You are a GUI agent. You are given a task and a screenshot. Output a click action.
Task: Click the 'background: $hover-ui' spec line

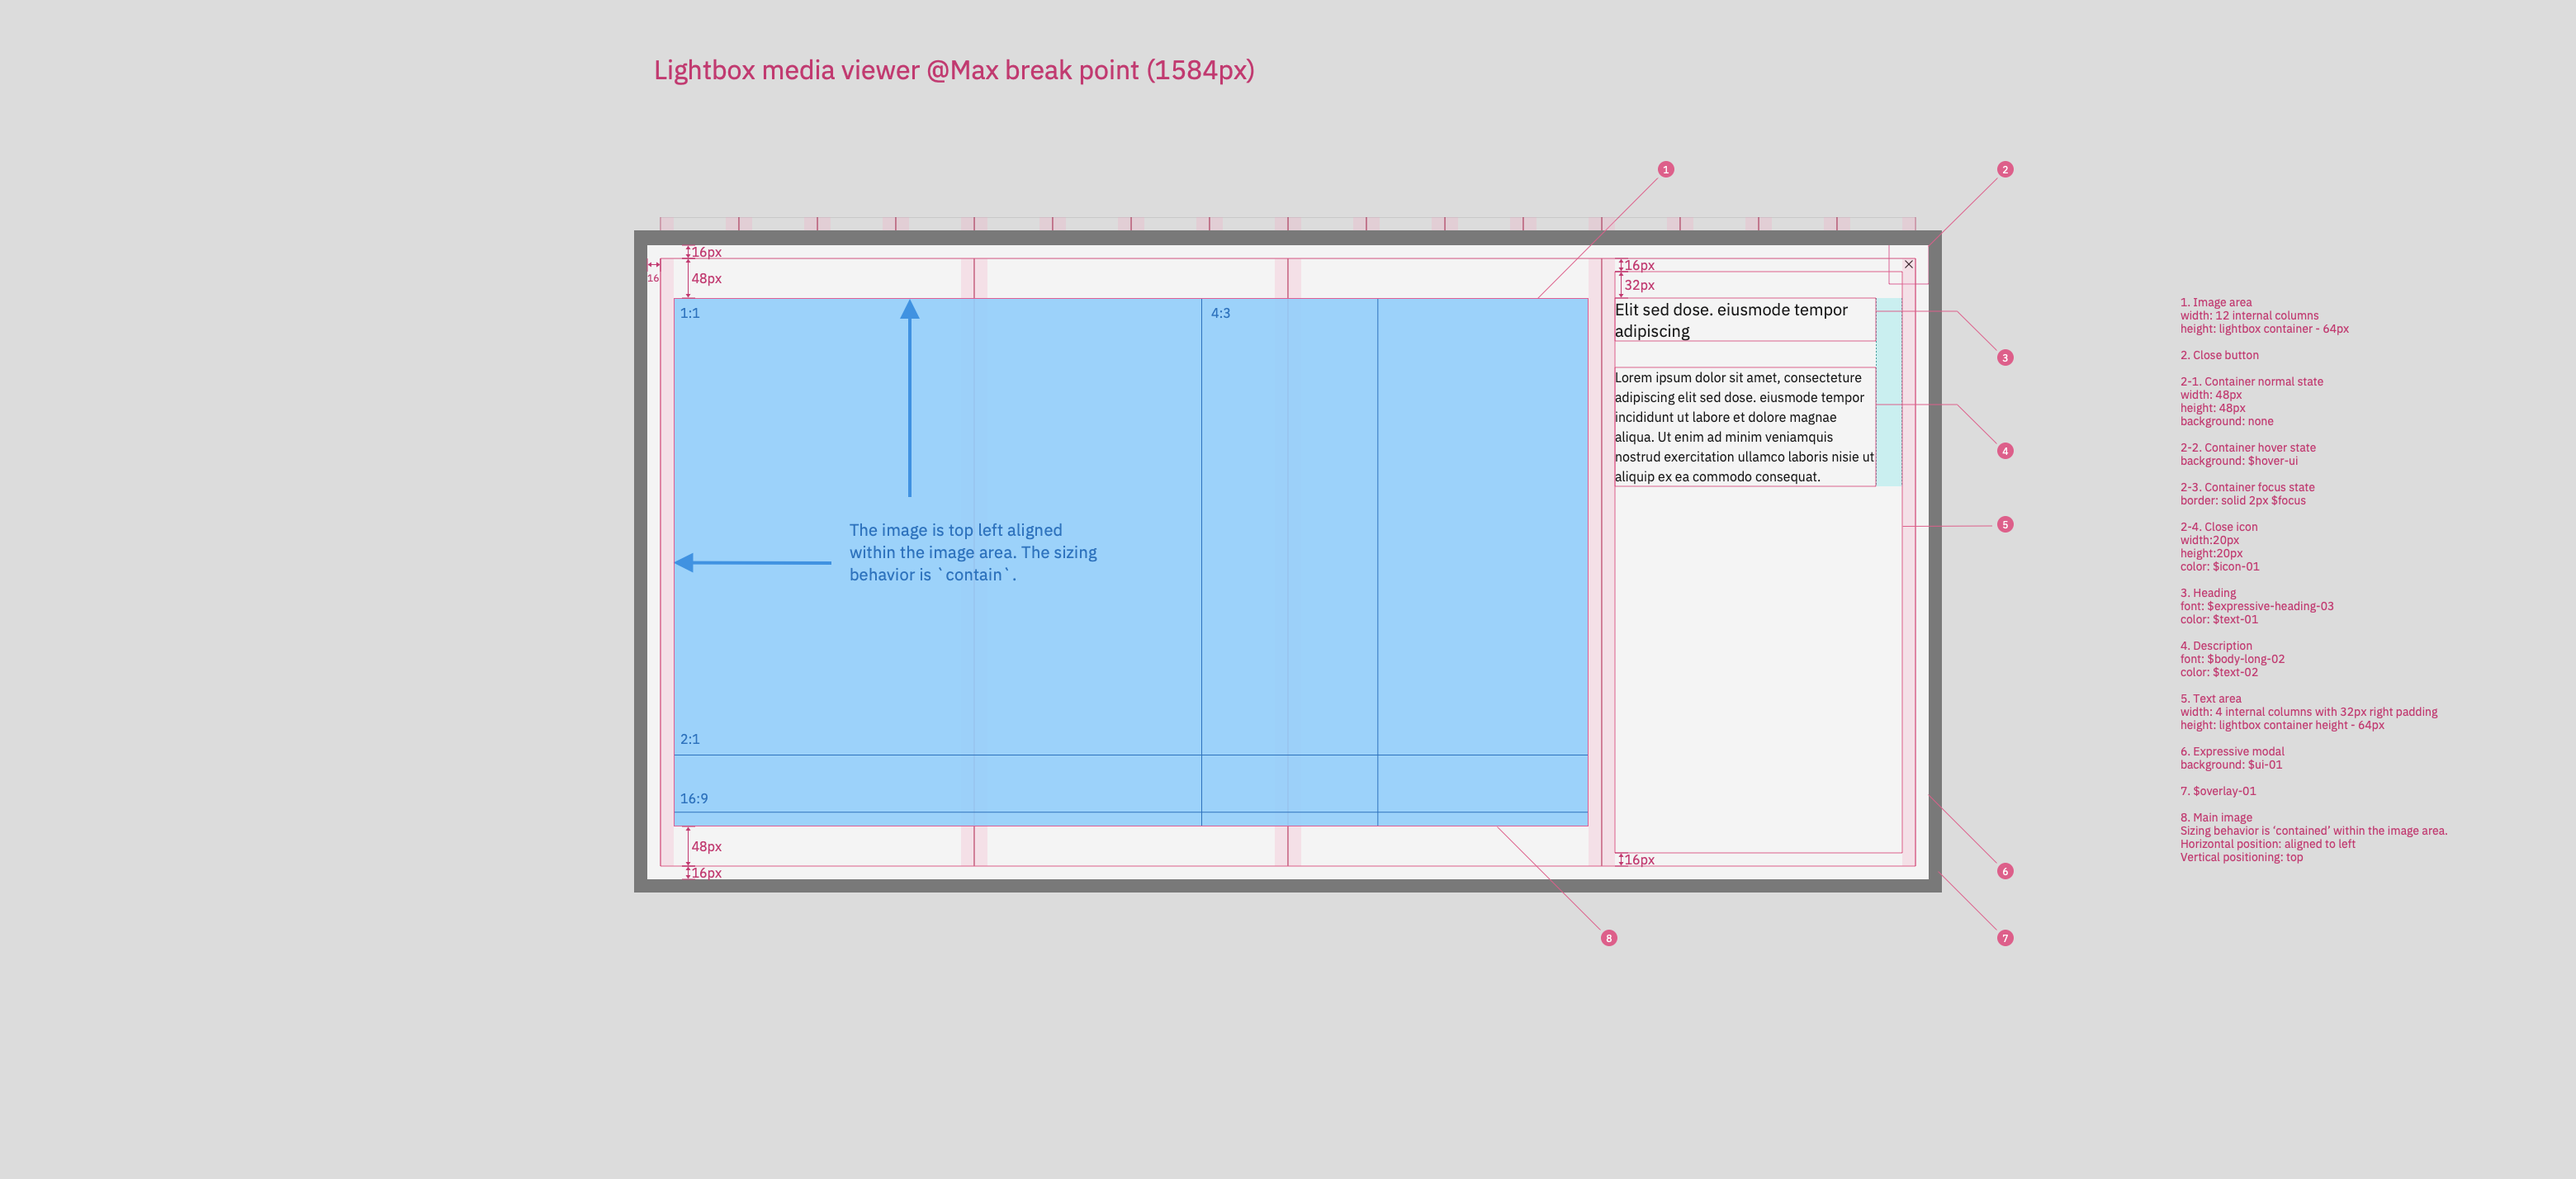tap(2238, 461)
